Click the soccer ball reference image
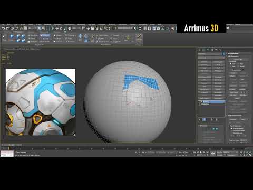253x190 pixels. [41, 102]
